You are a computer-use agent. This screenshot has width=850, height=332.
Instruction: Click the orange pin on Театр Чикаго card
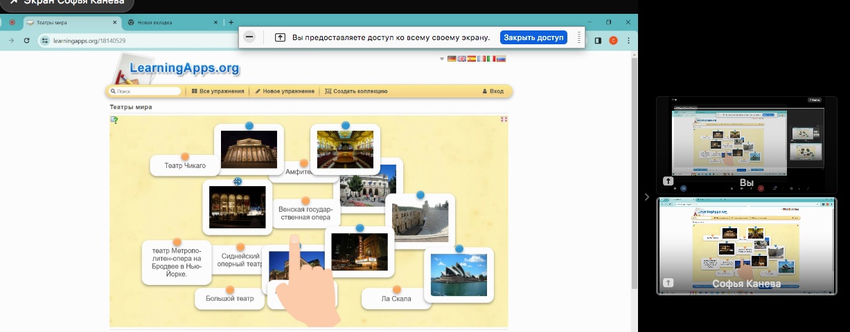click(x=185, y=157)
